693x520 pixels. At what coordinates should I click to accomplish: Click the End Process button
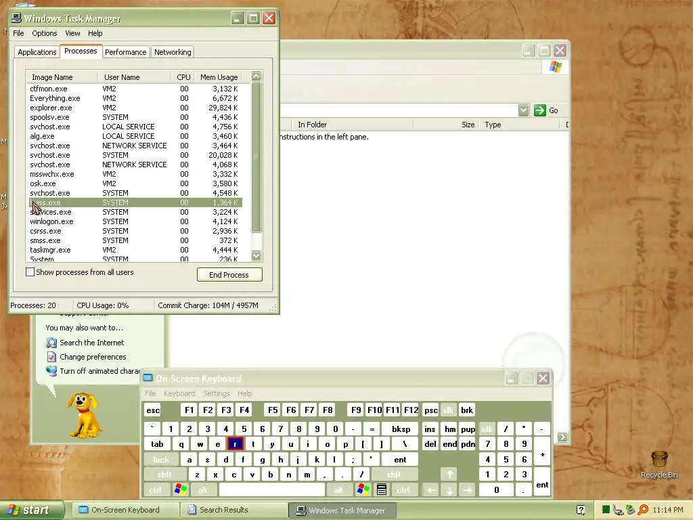point(229,275)
